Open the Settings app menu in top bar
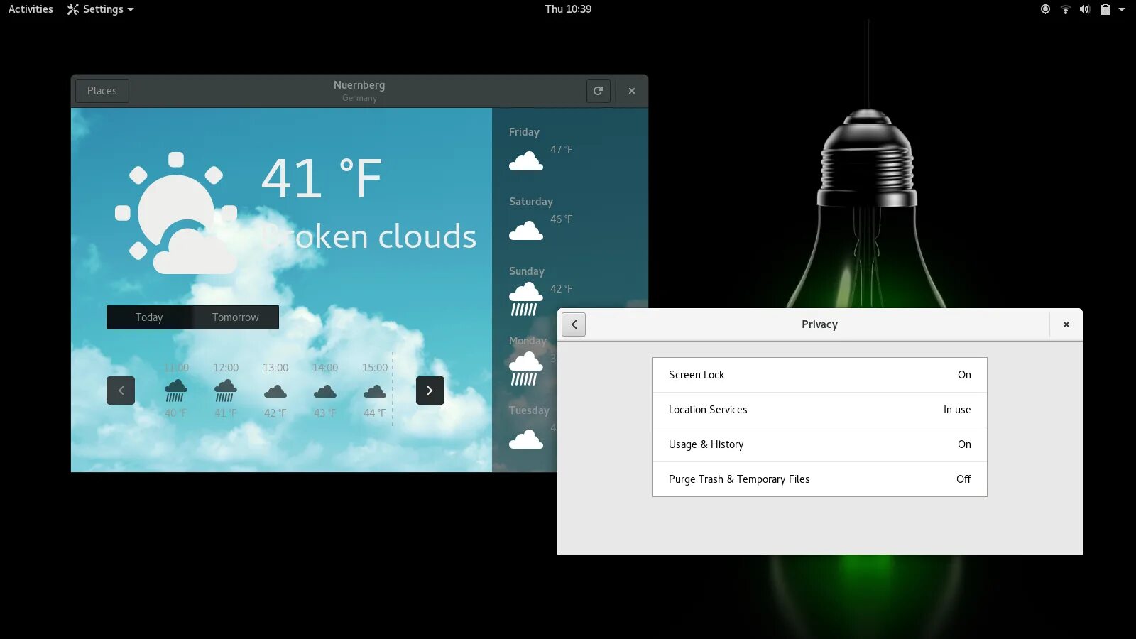Viewport: 1136px width, 639px height. click(100, 9)
